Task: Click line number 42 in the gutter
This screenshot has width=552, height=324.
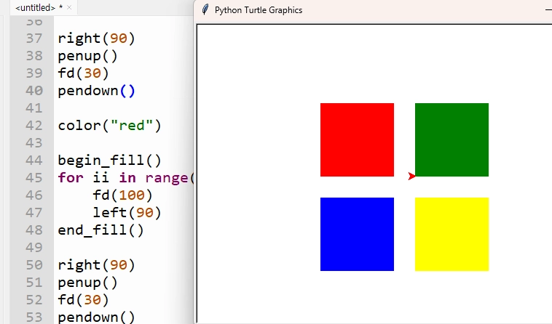Action: [34, 126]
